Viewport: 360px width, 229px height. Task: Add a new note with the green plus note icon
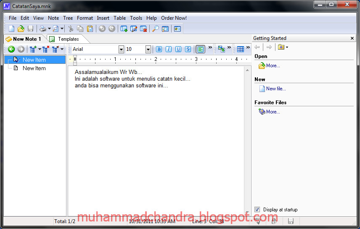[x=124, y=29]
